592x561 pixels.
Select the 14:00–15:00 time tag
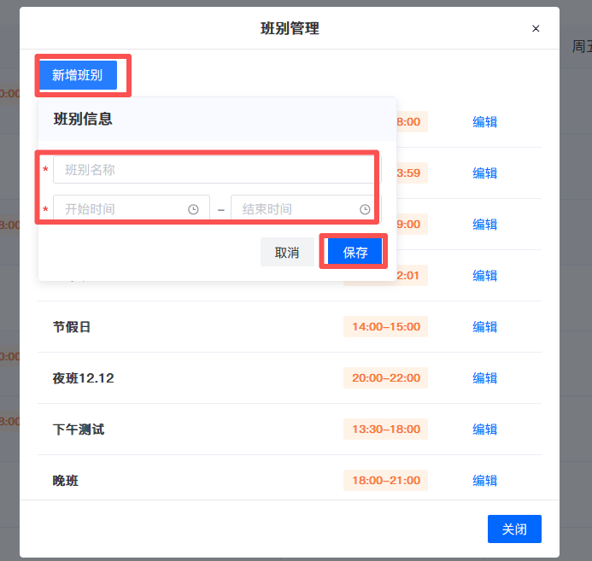[385, 327]
